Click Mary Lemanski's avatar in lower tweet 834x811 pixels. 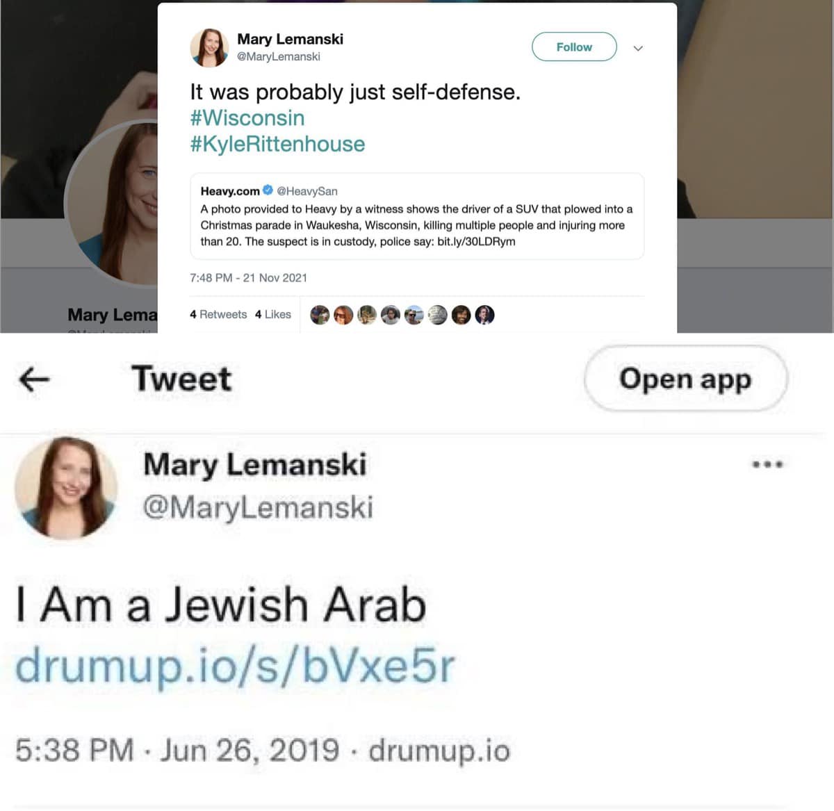pyautogui.click(x=66, y=488)
